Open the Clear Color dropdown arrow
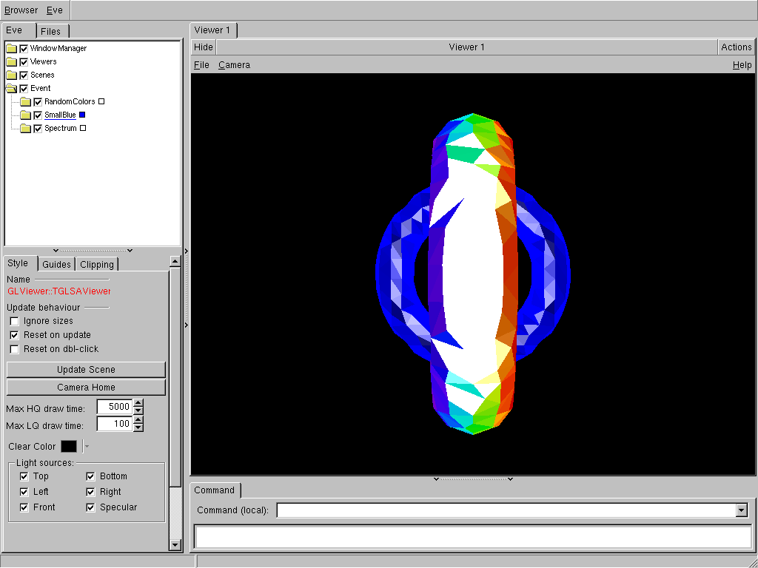The image size is (758, 568). [x=87, y=447]
